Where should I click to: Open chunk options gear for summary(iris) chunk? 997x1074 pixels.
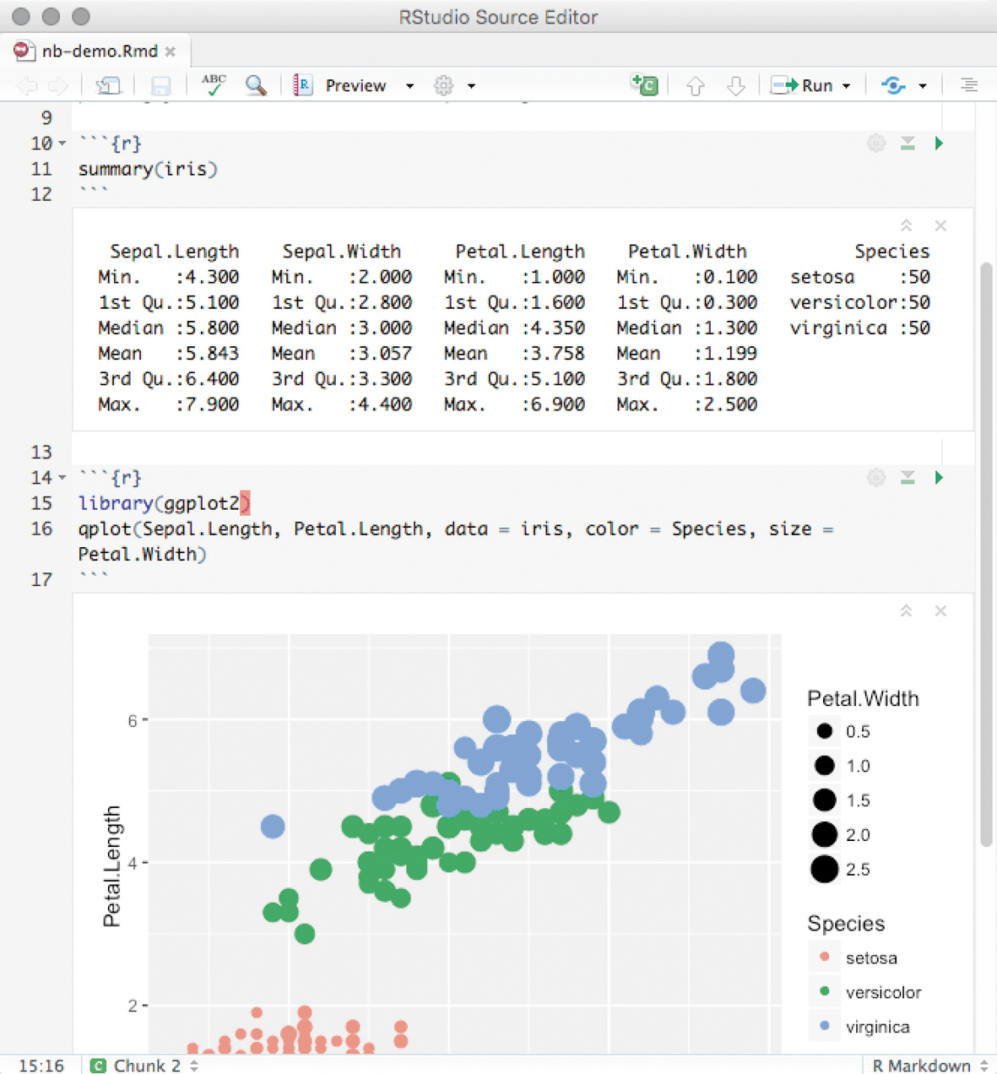pos(876,144)
